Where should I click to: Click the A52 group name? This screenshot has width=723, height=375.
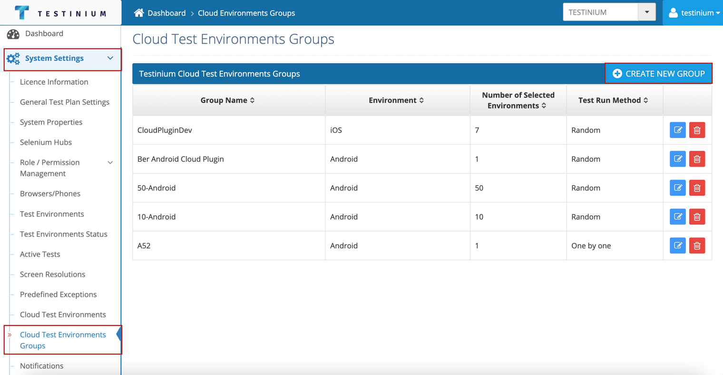point(144,246)
